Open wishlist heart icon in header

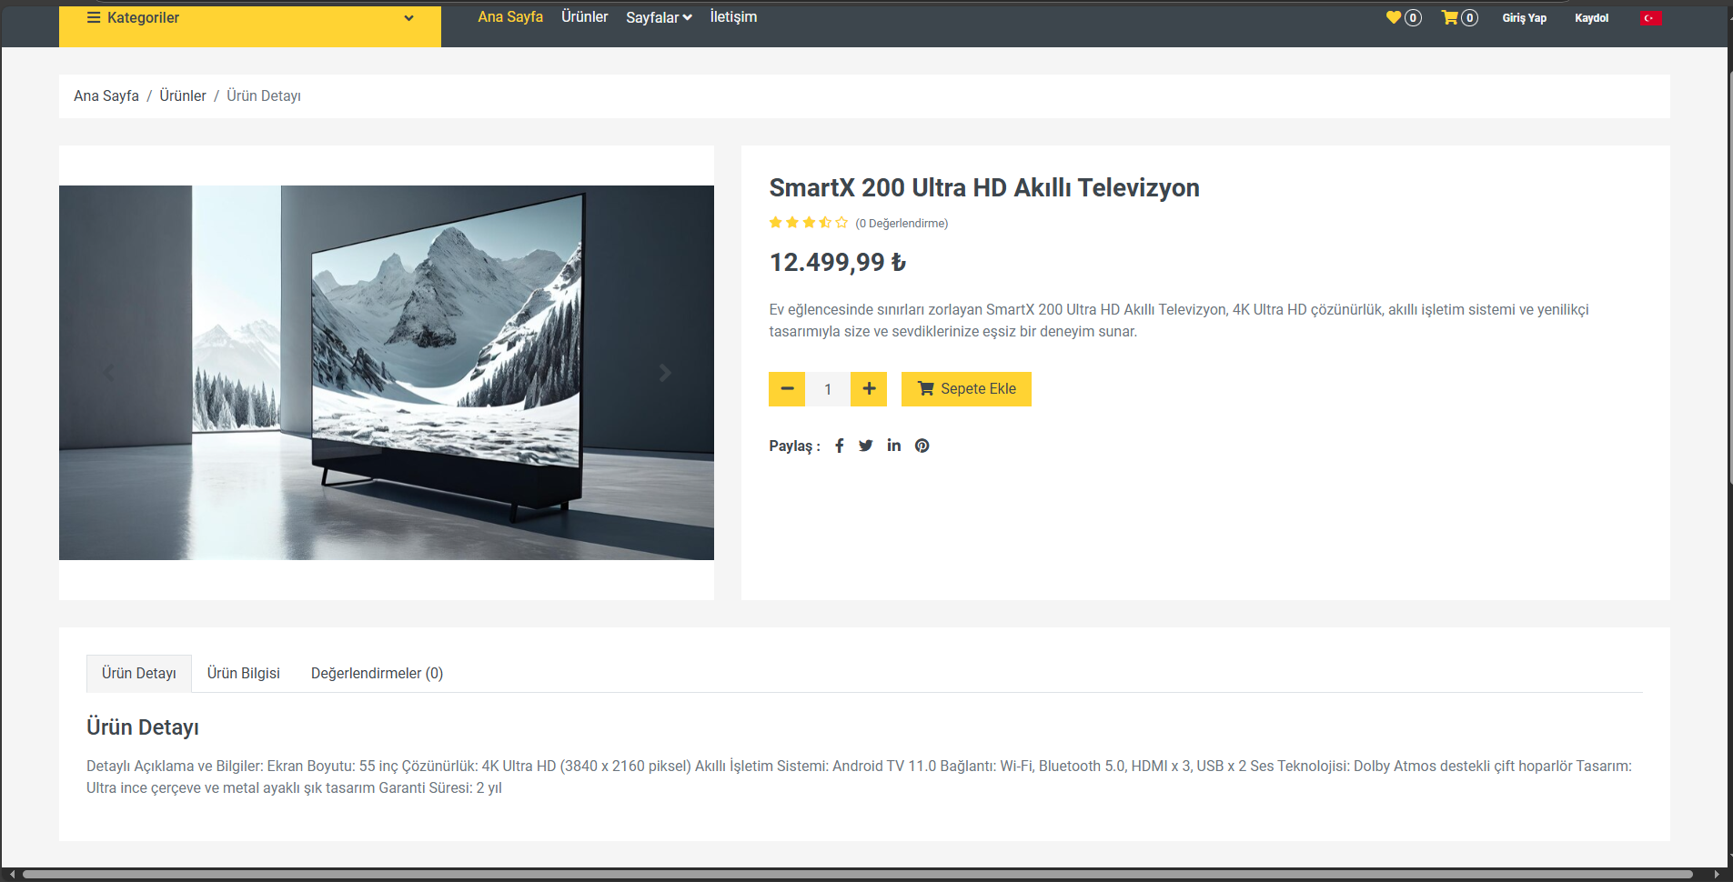[1394, 17]
